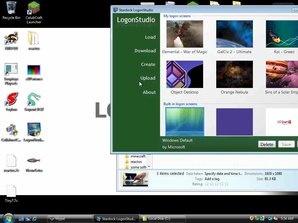Click the '1920 x 1080' dimensions value
This screenshot has width=298, height=223.
click(x=273, y=174)
